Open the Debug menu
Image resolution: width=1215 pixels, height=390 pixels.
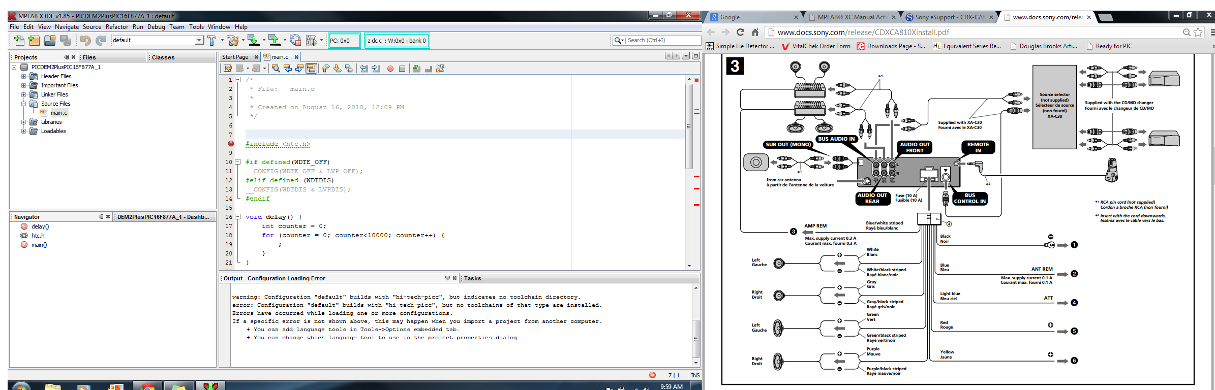156,27
